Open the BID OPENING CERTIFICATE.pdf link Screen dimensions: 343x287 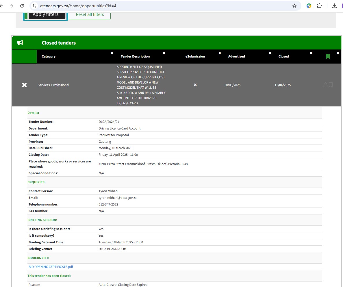pos(51,267)
